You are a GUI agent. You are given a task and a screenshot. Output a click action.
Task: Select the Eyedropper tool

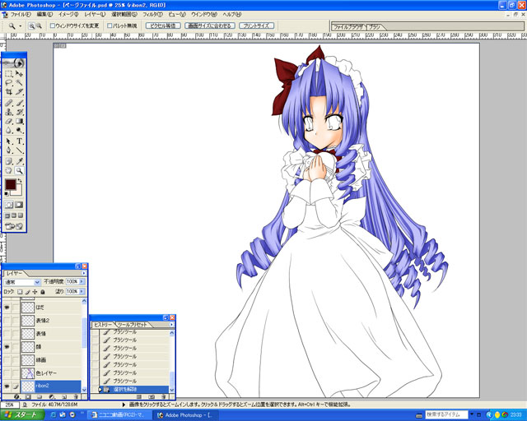point(20,161)
